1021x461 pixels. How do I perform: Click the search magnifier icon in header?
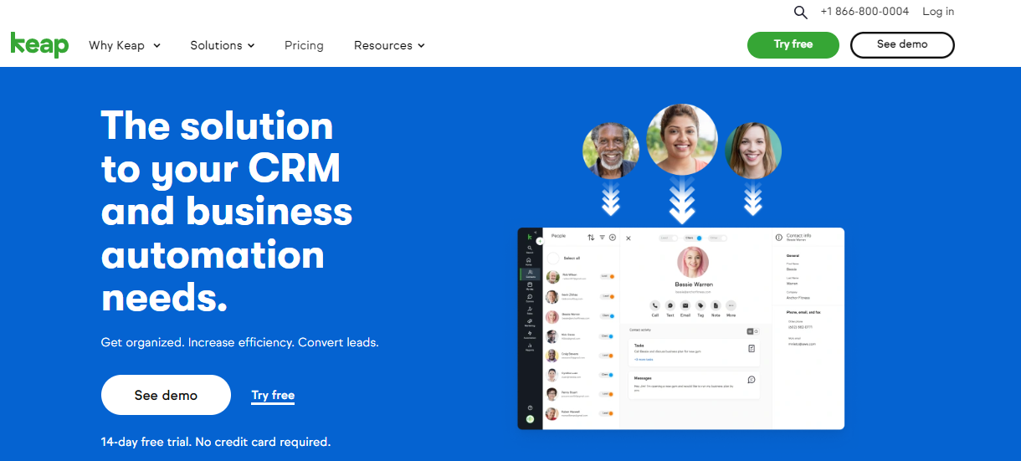800,12
